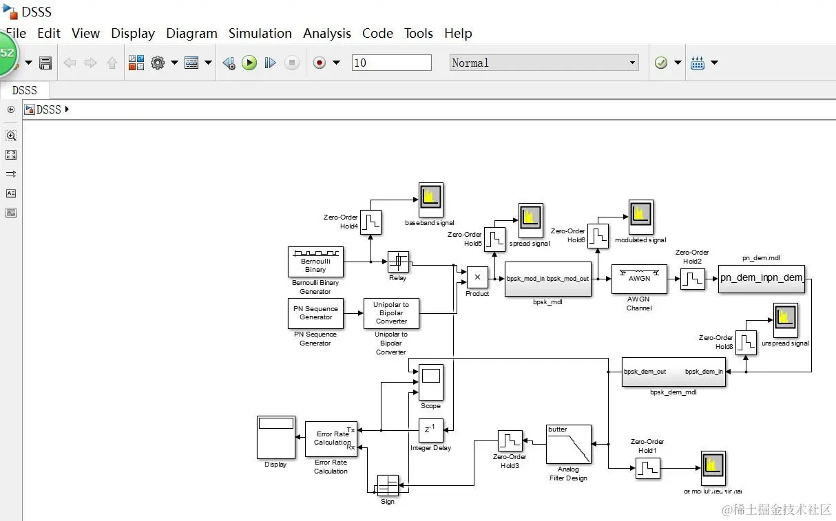Click the Step Forward simulation icon
The image size is (836, 521).
click(271, 63)
